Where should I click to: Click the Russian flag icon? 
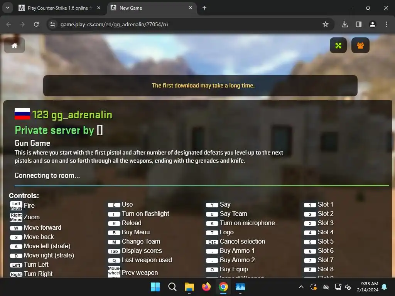coord(22,114)
